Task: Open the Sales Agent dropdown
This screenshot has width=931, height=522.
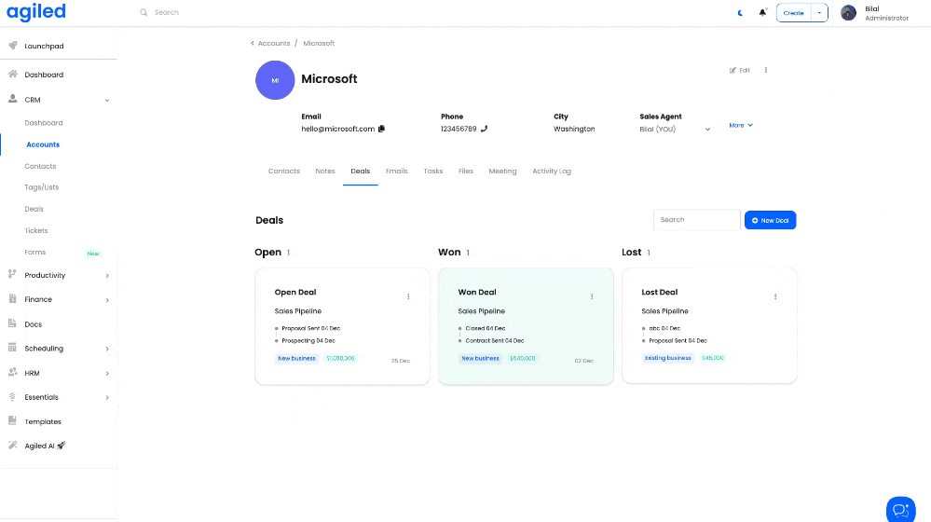Action: pos(675,129)
